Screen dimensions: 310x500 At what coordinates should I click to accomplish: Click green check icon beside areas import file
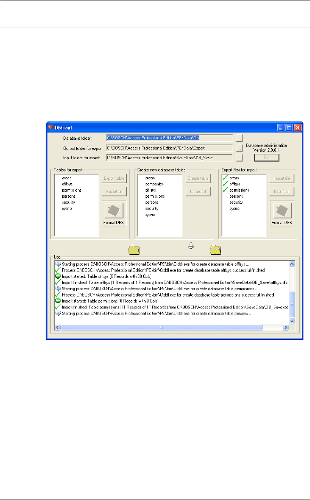[x=225, y=177]
